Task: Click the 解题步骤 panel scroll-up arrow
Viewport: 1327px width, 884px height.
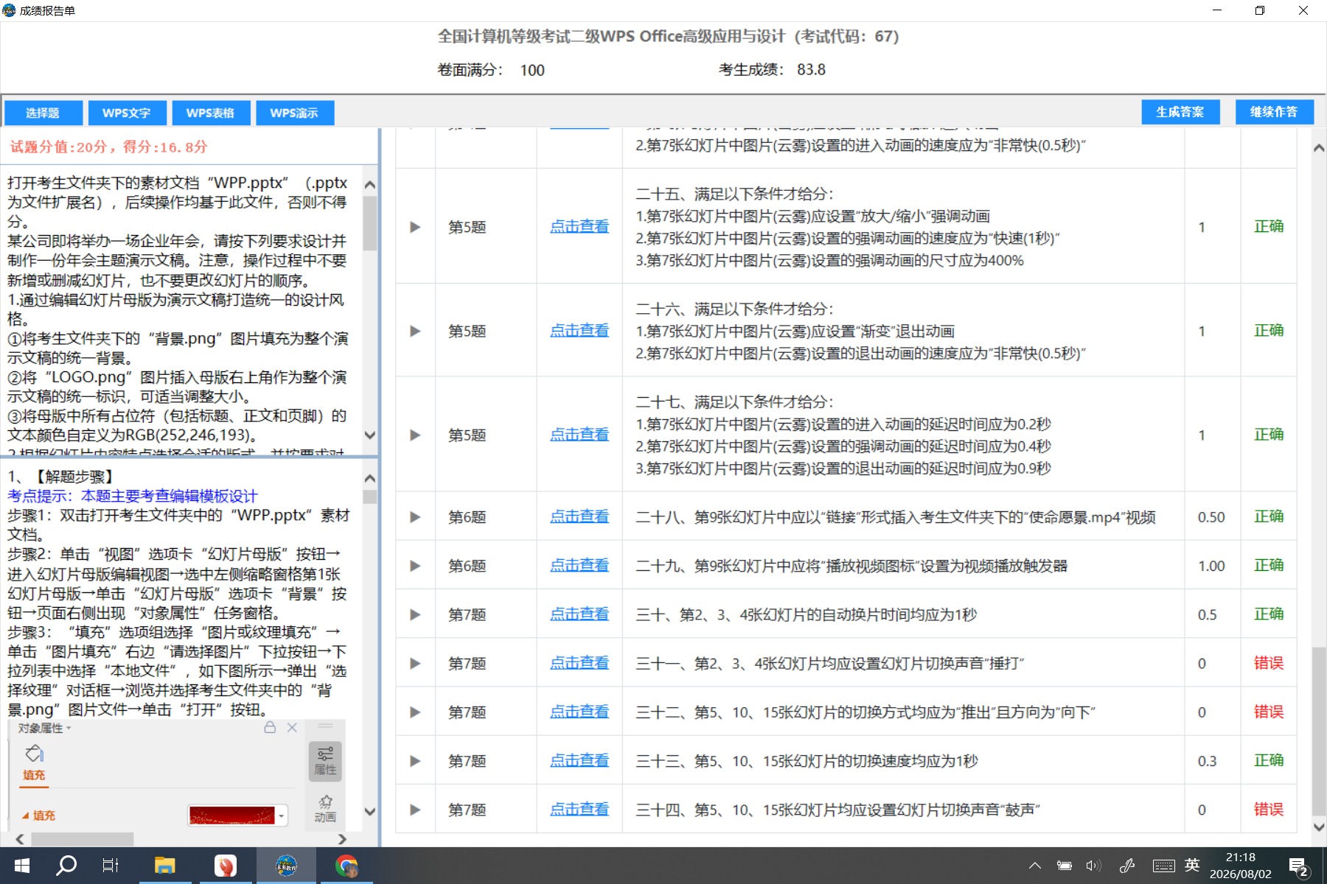Action: click(x=370, y=479)
